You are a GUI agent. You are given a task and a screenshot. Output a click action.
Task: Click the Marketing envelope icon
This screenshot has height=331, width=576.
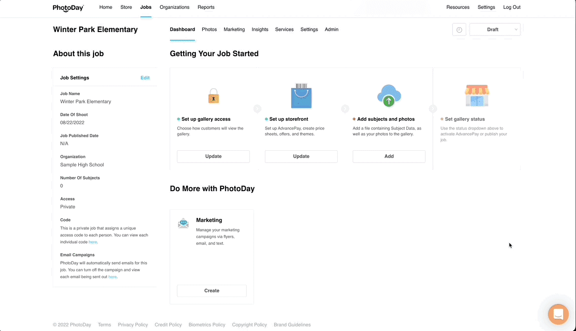(183, 224)
